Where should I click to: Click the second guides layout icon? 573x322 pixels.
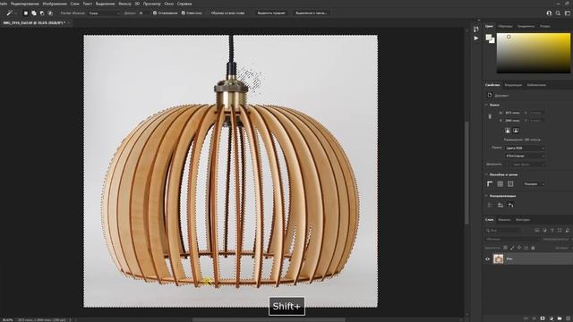500,205
